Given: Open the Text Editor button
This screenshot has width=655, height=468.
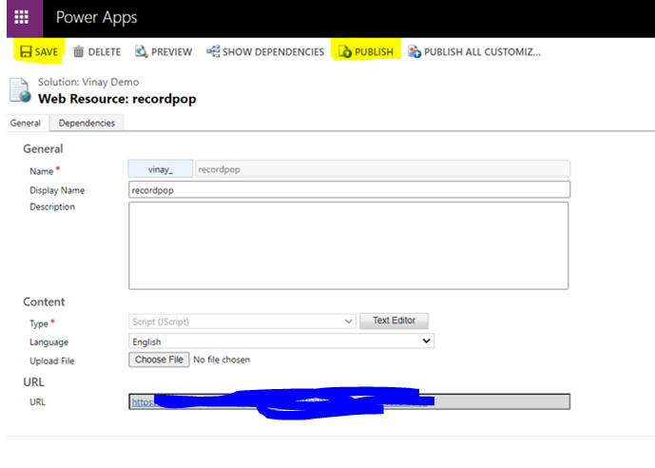Looking at the screenshot, I should tap(394, 321).
